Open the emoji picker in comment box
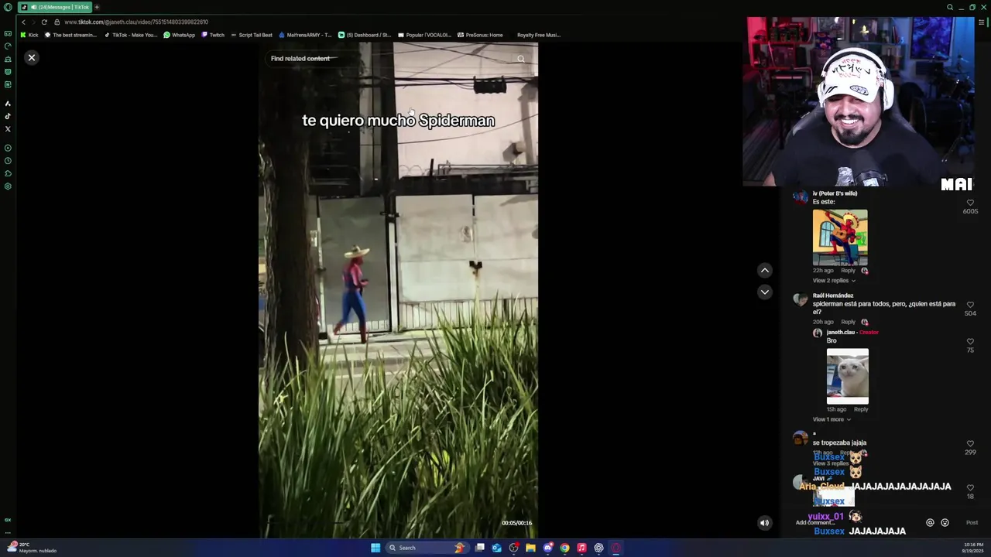 pyautogui.click(x=945, y=523)
